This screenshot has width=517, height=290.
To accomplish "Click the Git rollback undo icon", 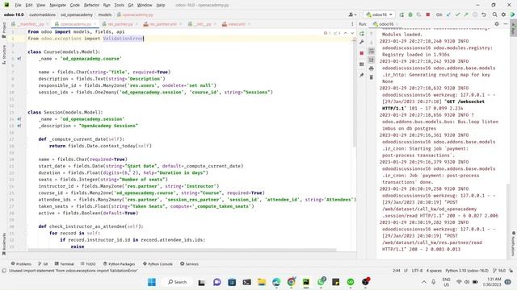I will click(x=484, y=14).
